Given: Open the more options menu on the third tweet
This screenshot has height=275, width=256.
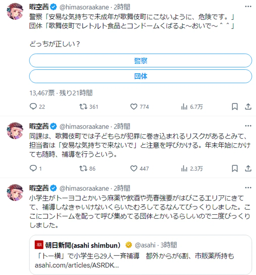Looking at the screenshot, I should (248, 188).
